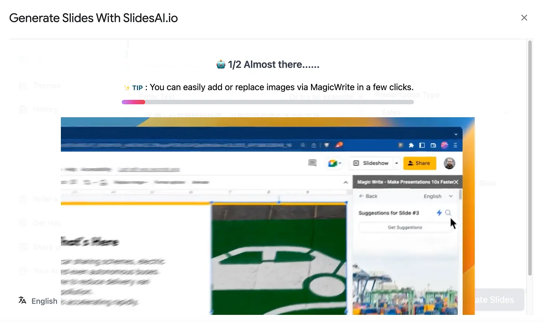Open the browser three-line menu

coord(455,145)
